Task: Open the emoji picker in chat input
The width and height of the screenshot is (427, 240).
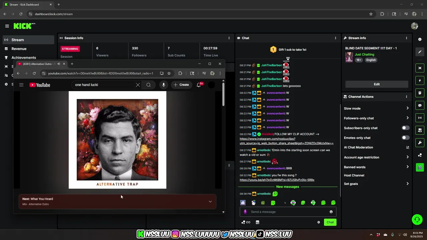Action: click(331, 212)
